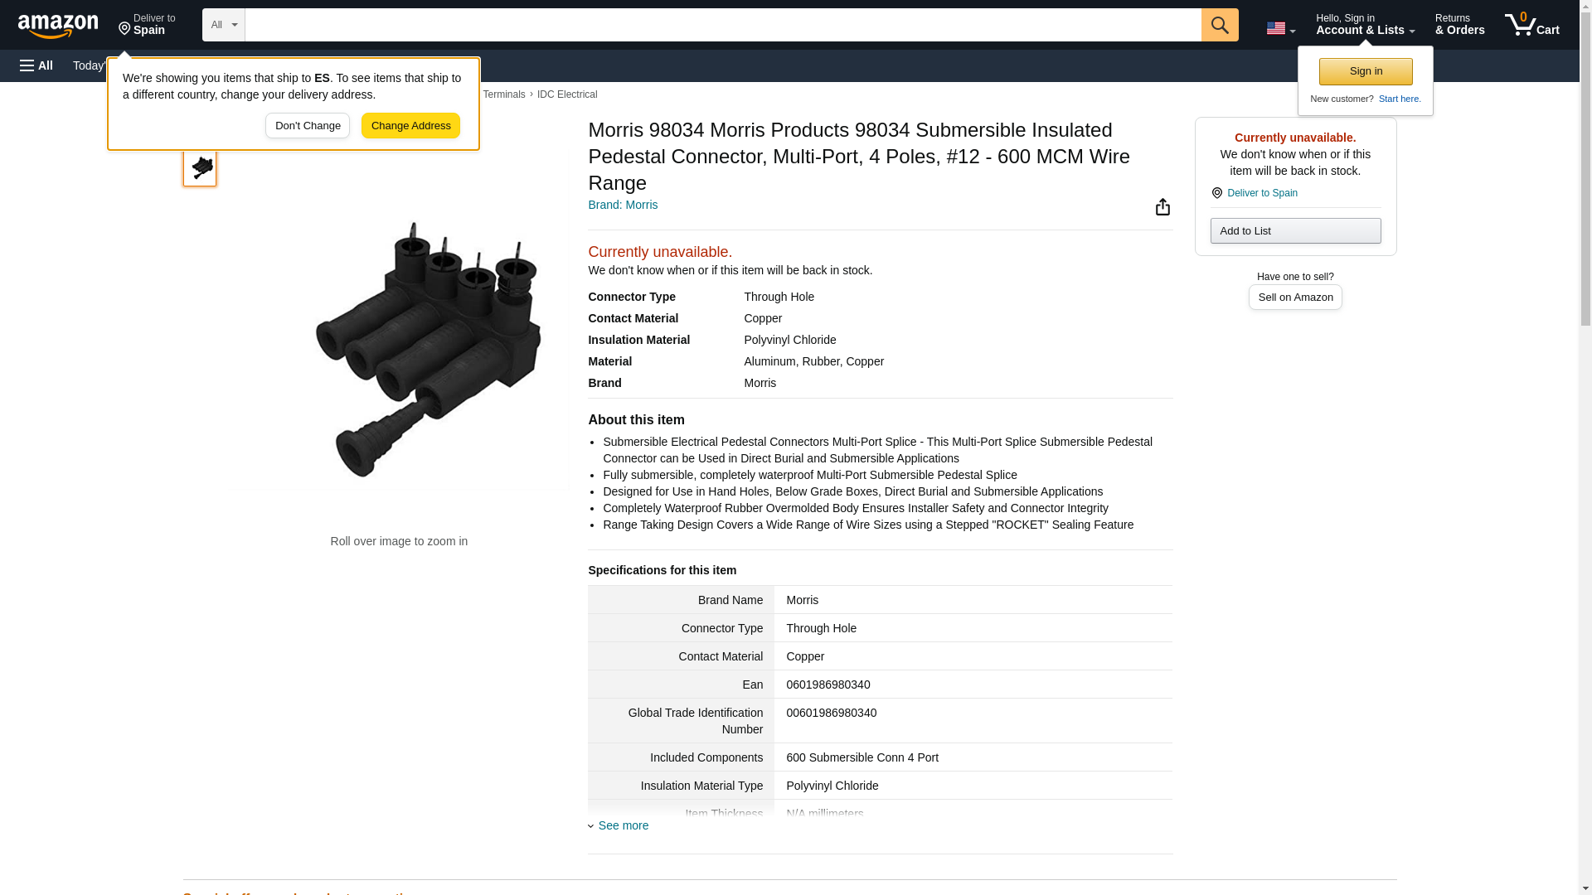Click the search magnifier button
Screen dimensions: 1592x895
point(1219,25)
